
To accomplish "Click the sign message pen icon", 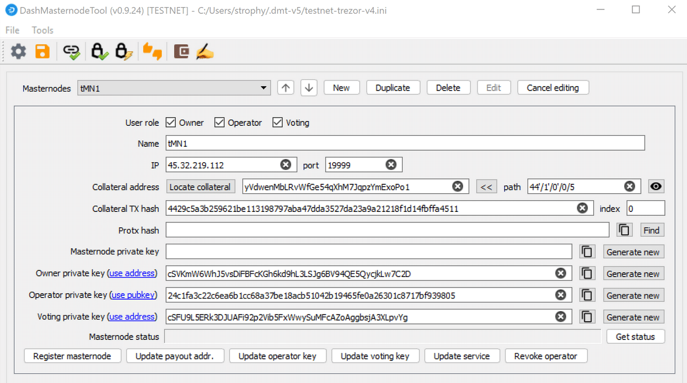I will tap(205, 52).
